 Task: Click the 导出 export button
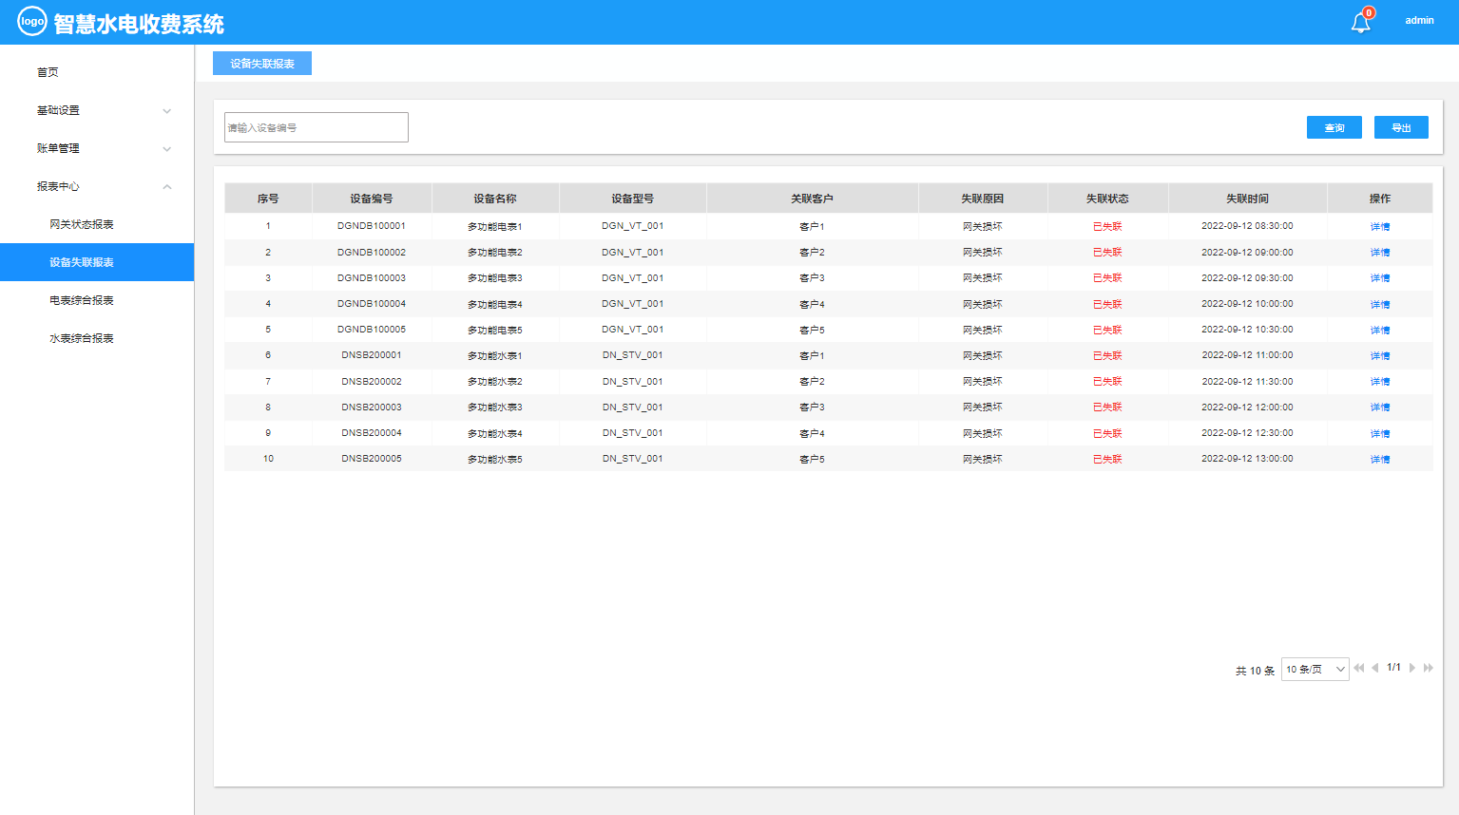click(1401, 127)
